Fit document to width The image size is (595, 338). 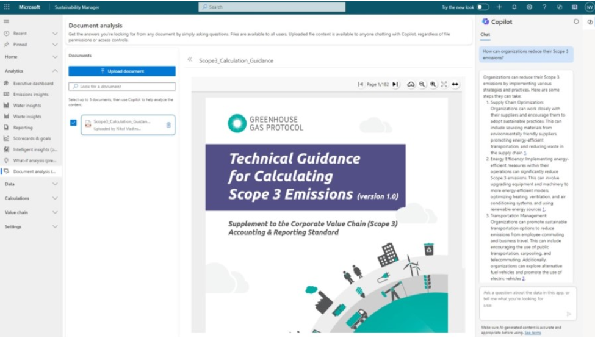click(455, 84)
